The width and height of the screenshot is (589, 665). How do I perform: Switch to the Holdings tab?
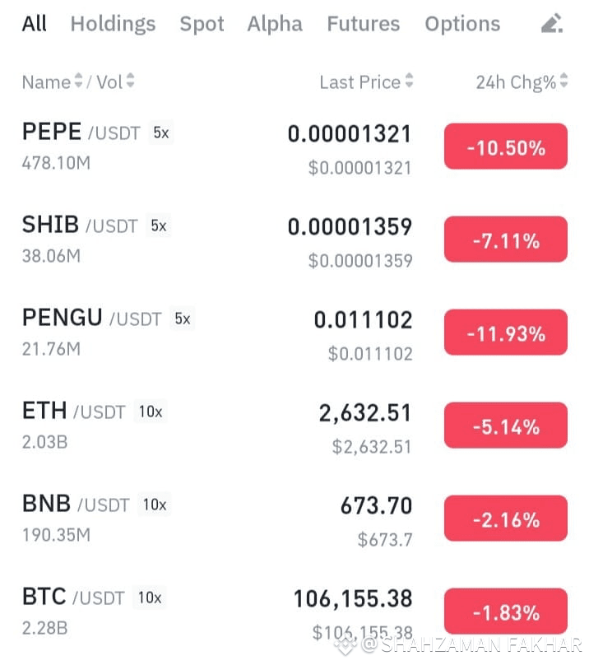click(114, 24)
